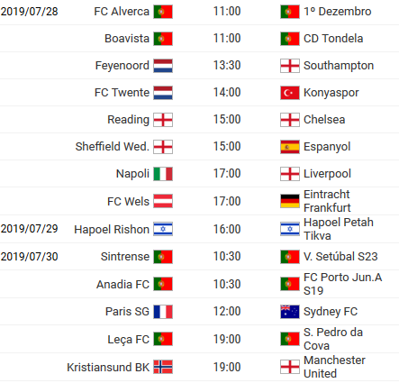Click the France flag next to Paris SG

163,312
